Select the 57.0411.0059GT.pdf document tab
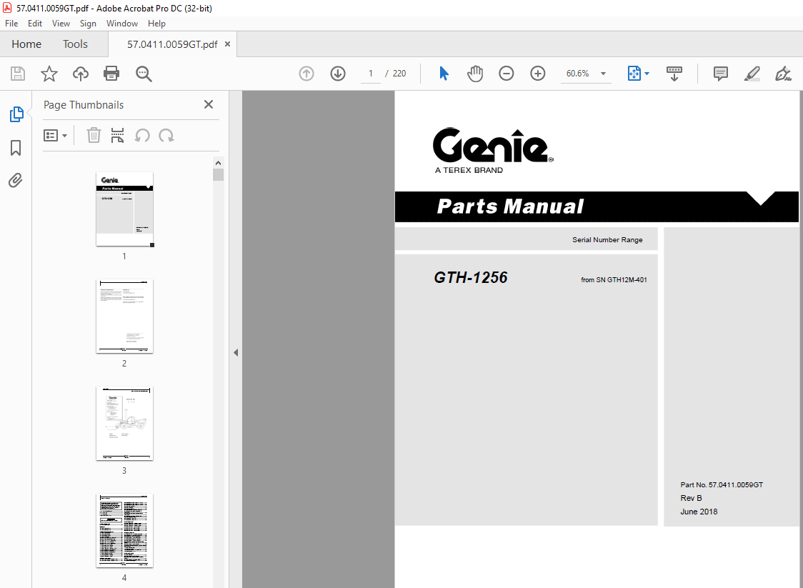803x588 pixels. point(172,44)
